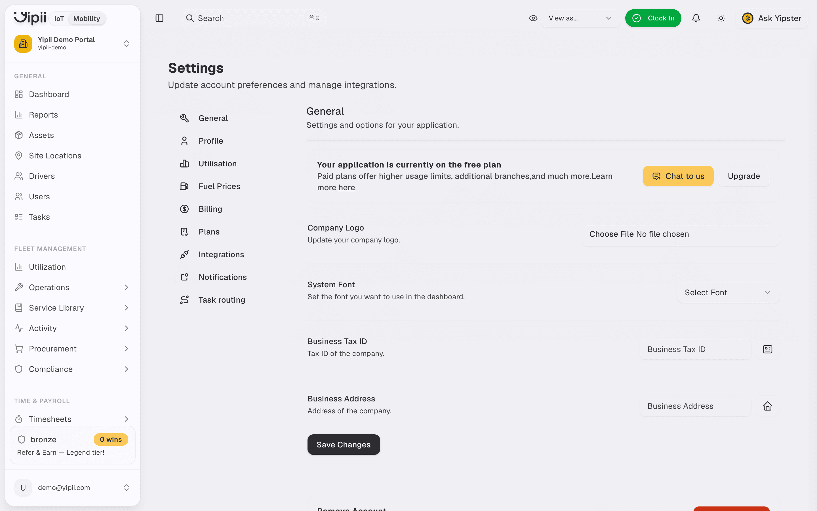Toggle the sidebar panel icon
The image size is (817, 511).
(x=159, y=18)
